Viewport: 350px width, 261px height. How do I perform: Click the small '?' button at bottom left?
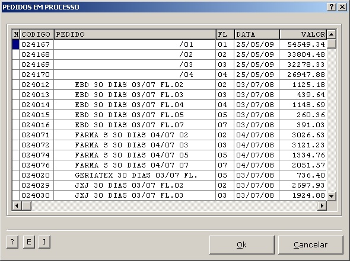(x=12, y=242)
